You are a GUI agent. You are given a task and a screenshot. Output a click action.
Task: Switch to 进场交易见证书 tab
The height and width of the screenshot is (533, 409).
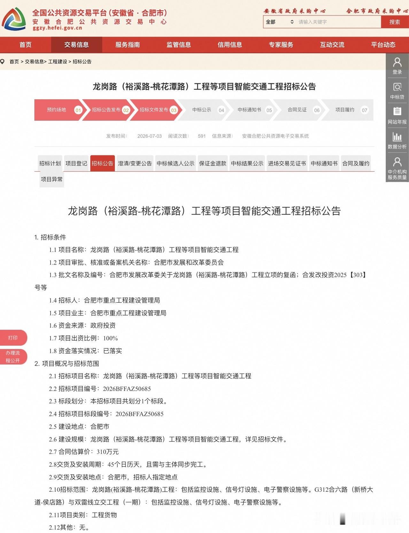(x=287, y=163)
